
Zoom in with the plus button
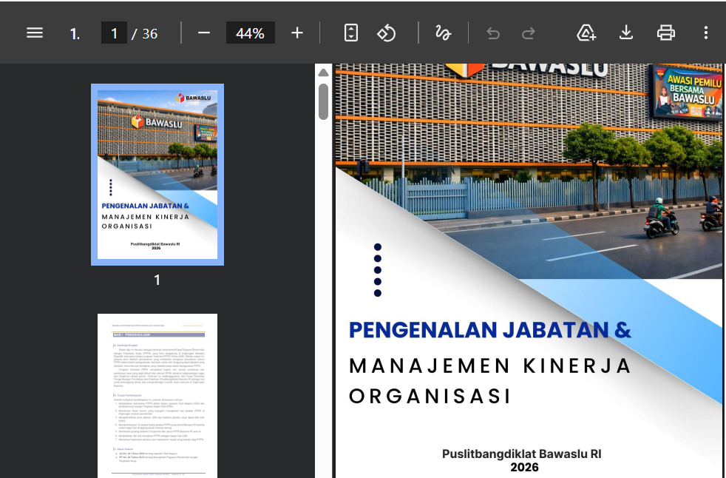297,33
